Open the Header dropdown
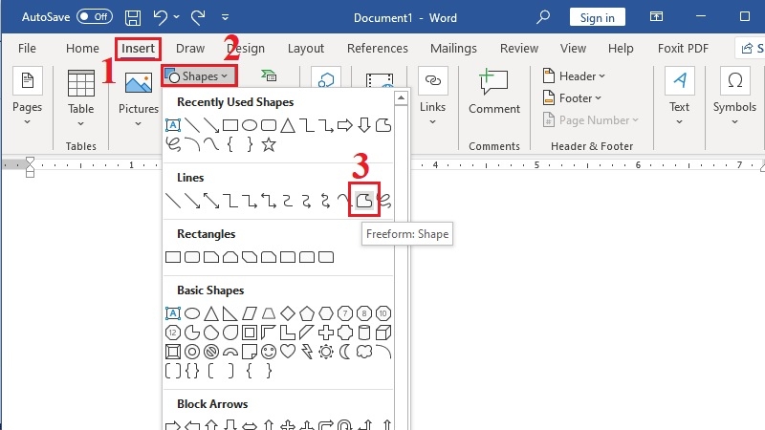 [x=574, y=76]
